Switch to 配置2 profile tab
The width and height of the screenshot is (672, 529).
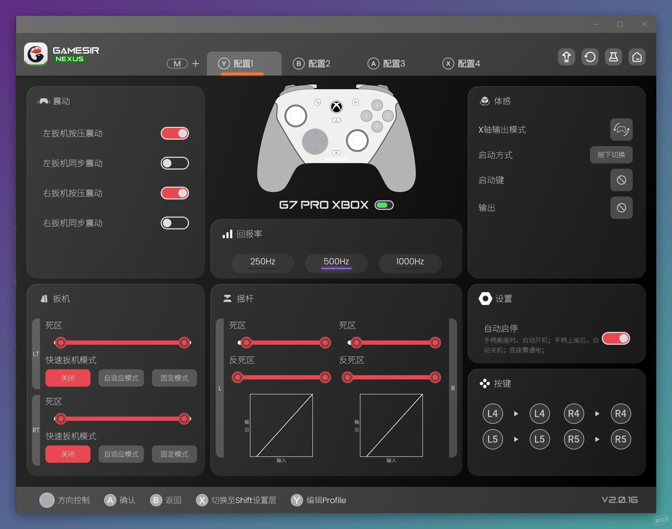[x=311, y=64]
